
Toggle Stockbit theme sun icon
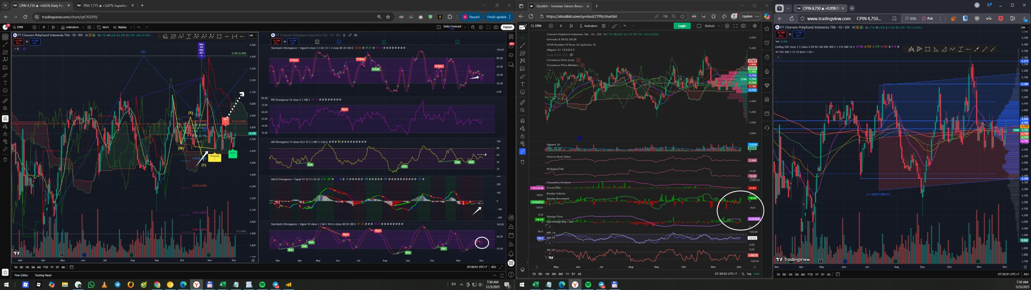click(x=755, y=26)
